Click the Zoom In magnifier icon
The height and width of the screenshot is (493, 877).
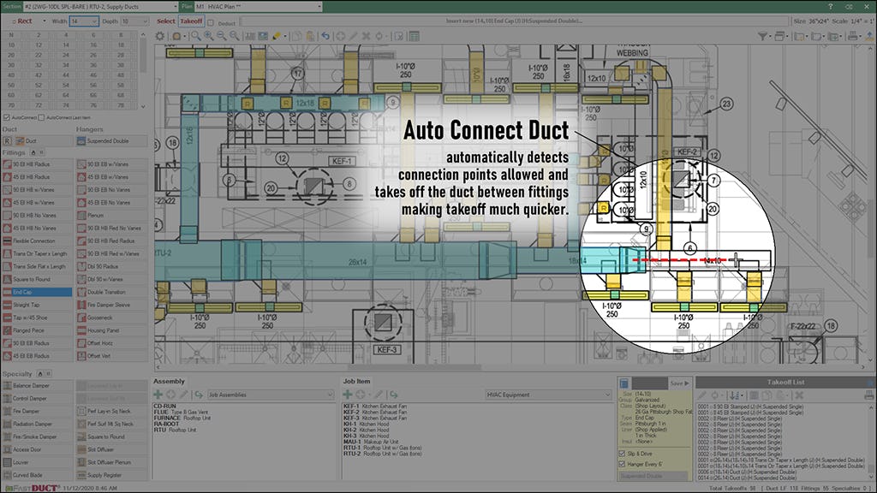tap(209, 36)
